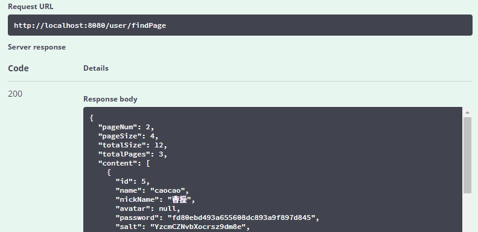Click the response body scrollbar up arrow
Image resolution: width=478 pixels, height=232 pixels.
pyautogui.click(x=467, y=112)
